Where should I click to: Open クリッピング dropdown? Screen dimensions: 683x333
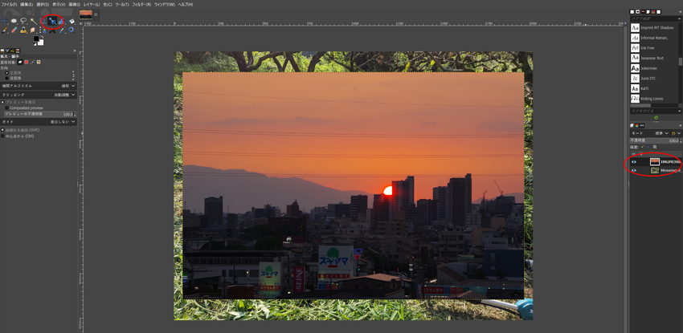[x=39, y=95]
